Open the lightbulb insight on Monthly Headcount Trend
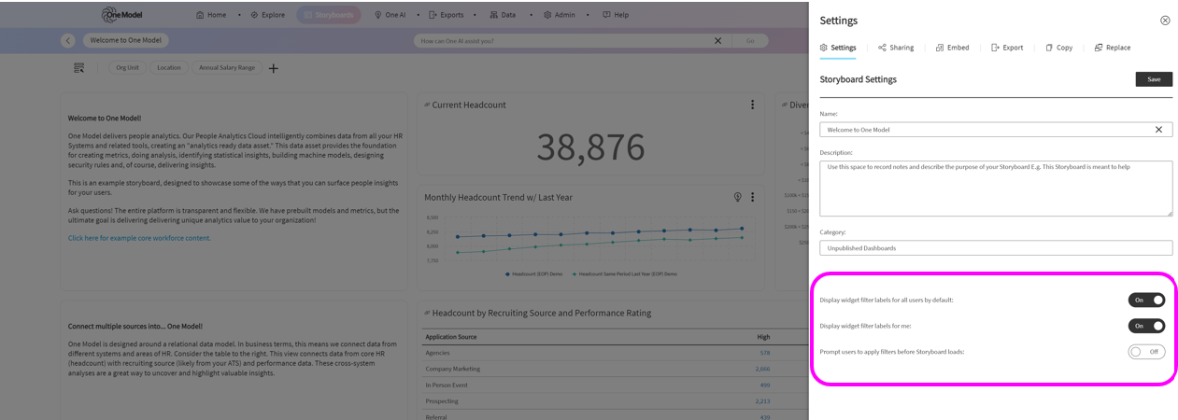This screenshot has height=420, width=1178. point(738,197)
